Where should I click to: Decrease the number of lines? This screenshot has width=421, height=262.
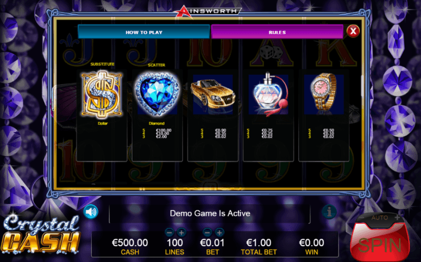click(169, 231)
